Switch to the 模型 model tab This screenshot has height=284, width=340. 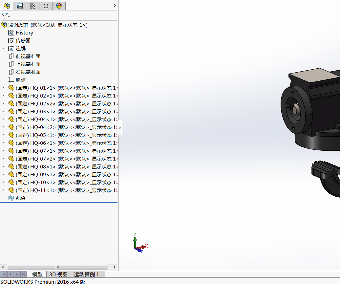point(37,274)
